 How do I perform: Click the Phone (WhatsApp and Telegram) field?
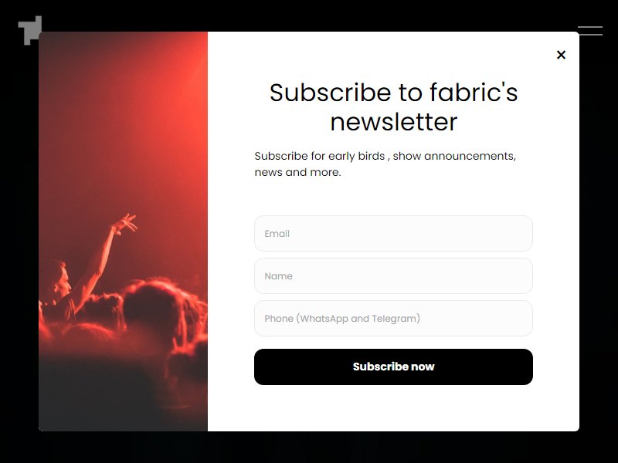(393, 319)
